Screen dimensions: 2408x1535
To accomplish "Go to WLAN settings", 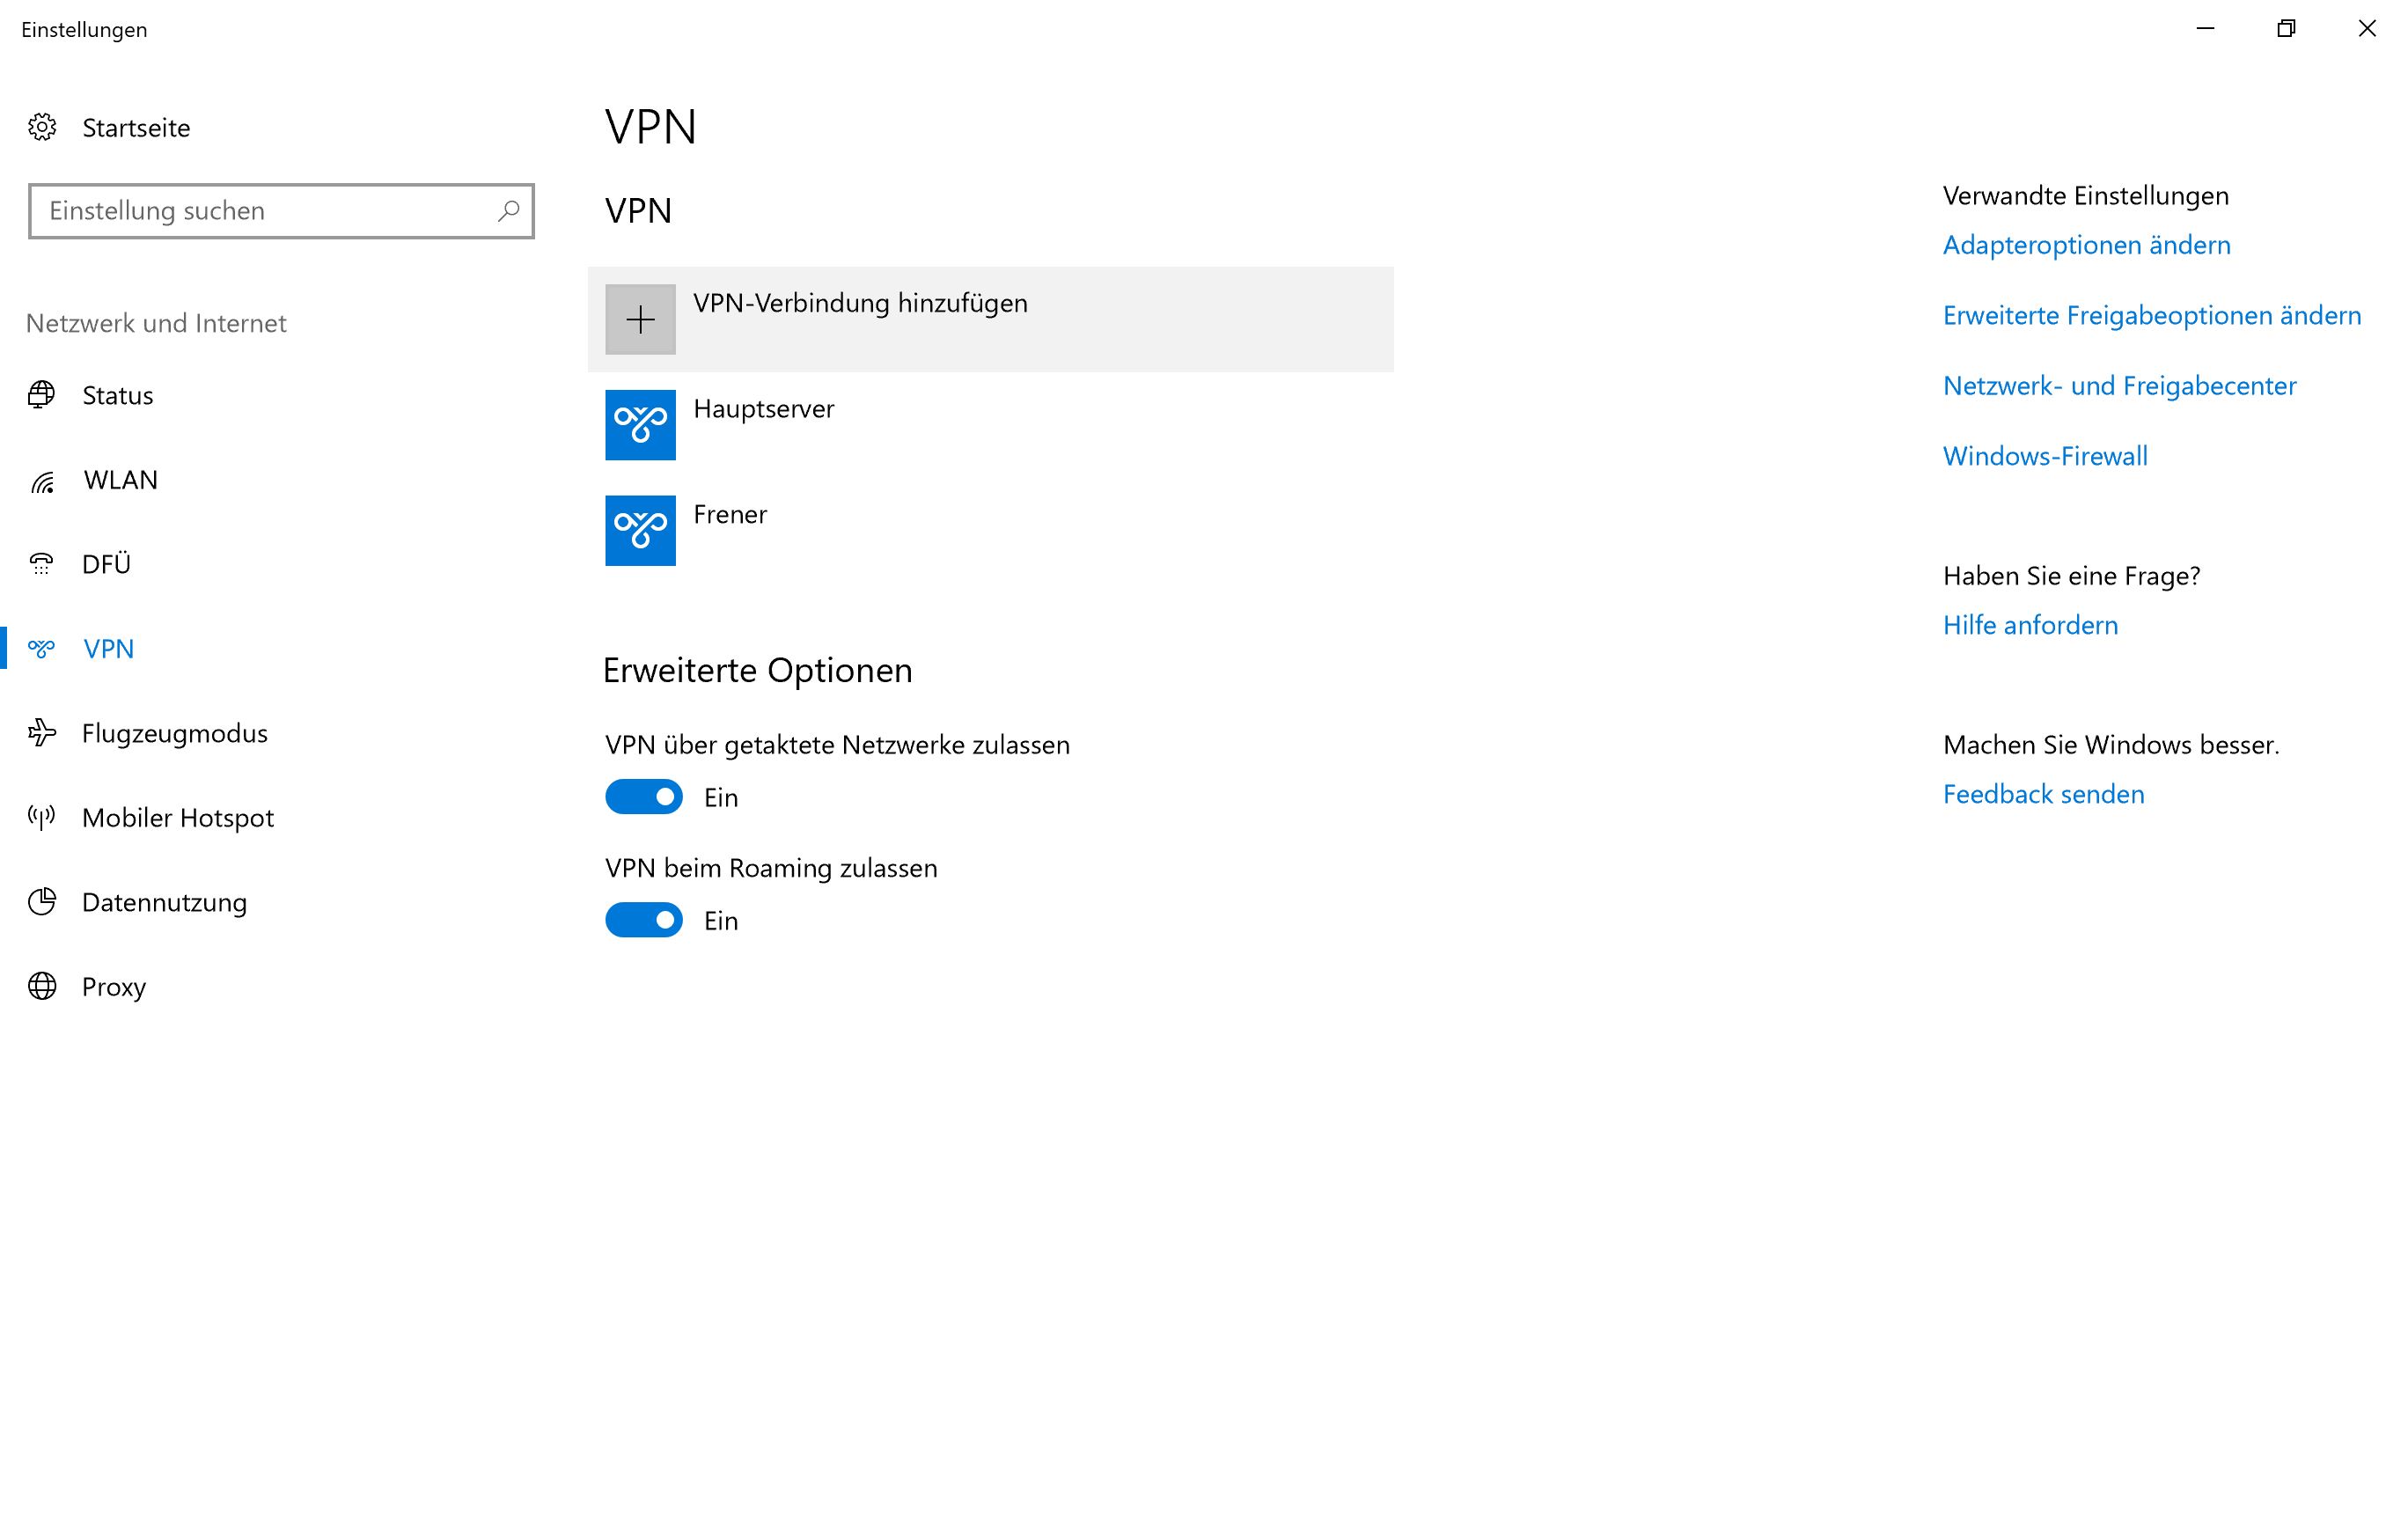I will tap(121, 480).
